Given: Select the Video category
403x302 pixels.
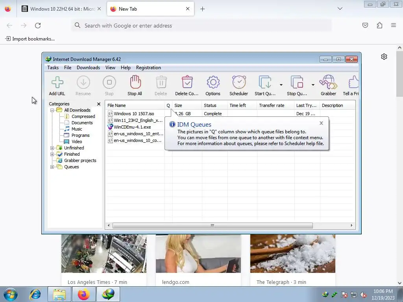Looking at the screenshot, I should 77,142.
